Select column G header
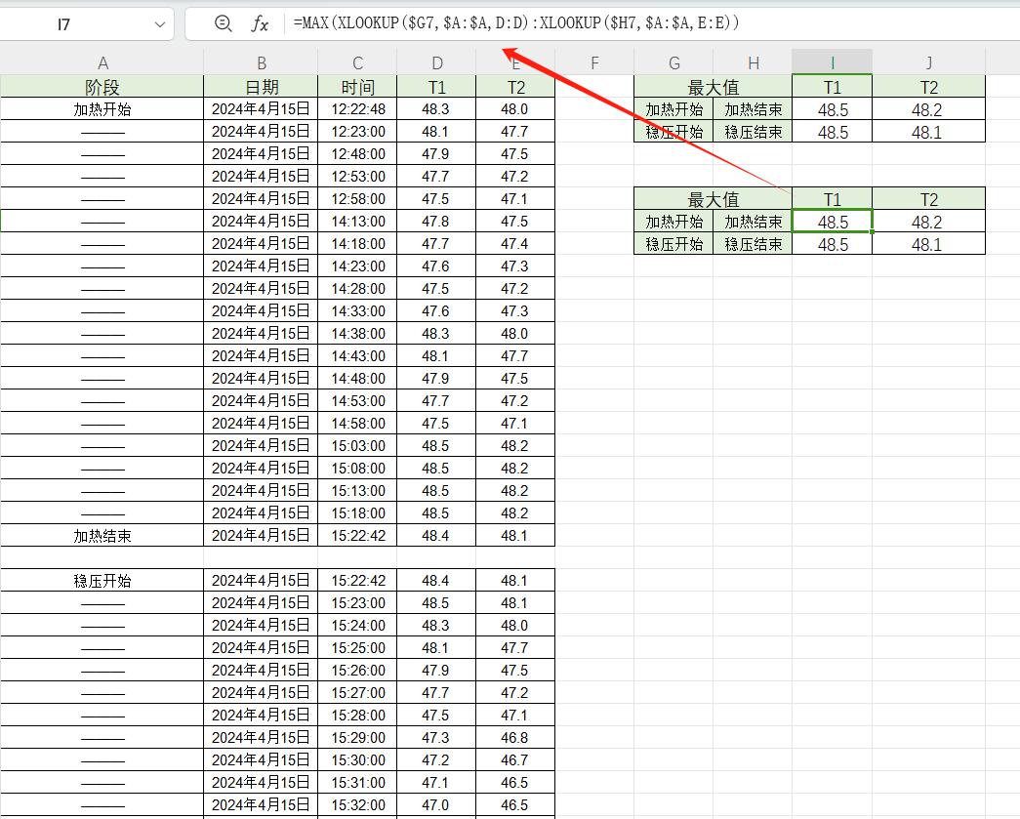Viewport: 1020px width, 819px height. pyautogui.click(x=673, y=63)
